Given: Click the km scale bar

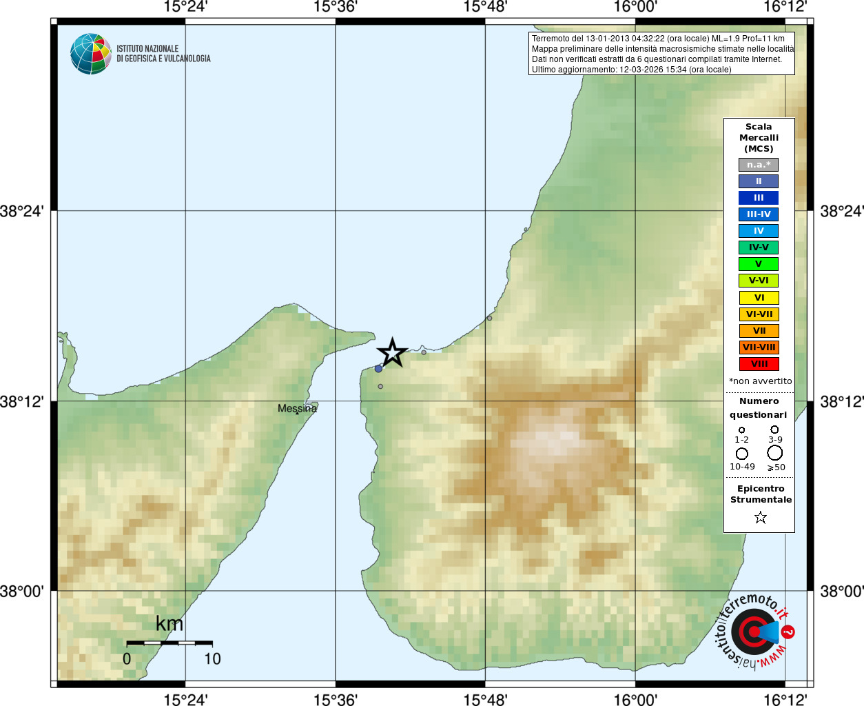Looking at the screenshot, I should click(x=169, y=643).
